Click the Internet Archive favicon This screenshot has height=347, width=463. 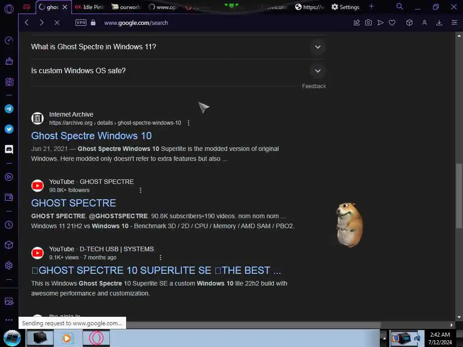(38, 118)
